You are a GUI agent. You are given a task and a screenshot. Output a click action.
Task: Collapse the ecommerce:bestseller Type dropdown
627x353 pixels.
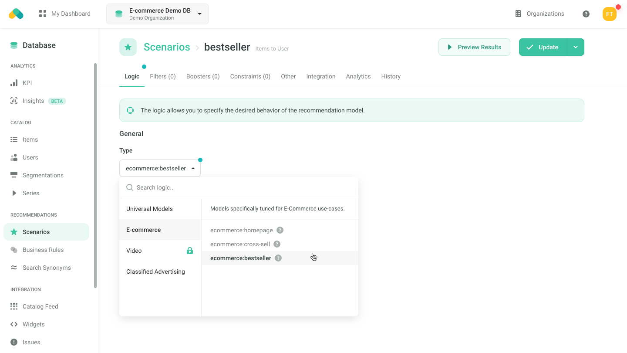tap(160, 168)
